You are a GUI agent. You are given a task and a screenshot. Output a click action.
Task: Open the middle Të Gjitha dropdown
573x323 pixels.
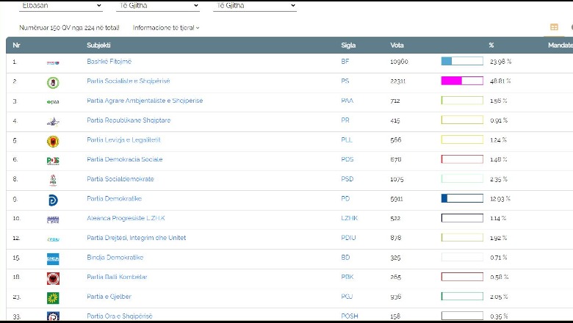tap(157, 6)
